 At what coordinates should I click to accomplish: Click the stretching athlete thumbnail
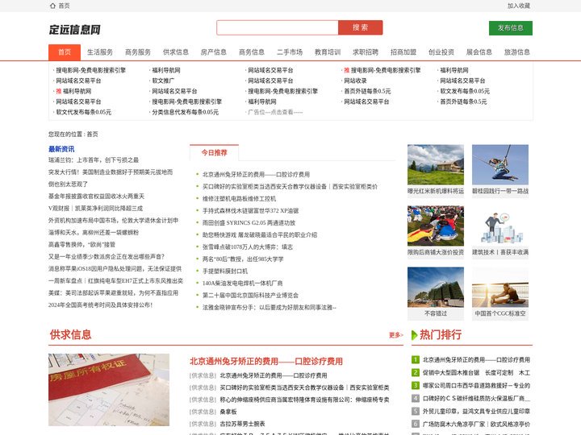coord(500,287)
